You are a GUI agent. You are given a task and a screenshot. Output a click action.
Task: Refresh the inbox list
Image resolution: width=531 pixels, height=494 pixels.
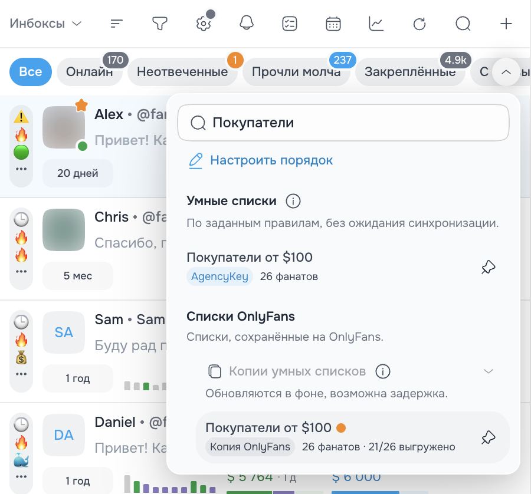(x=419, y=24)
